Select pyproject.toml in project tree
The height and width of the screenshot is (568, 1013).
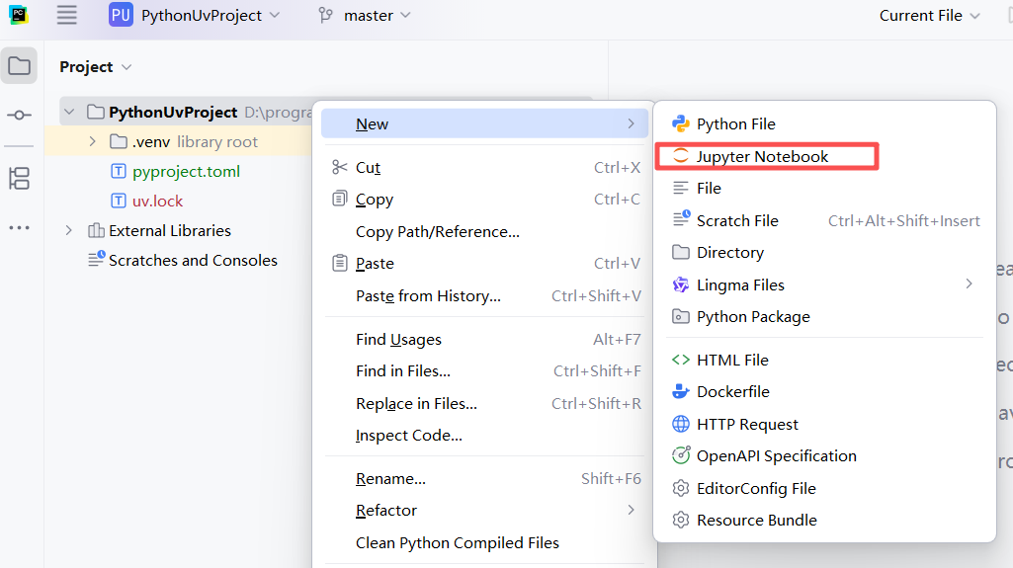click(x=186, y=171)
